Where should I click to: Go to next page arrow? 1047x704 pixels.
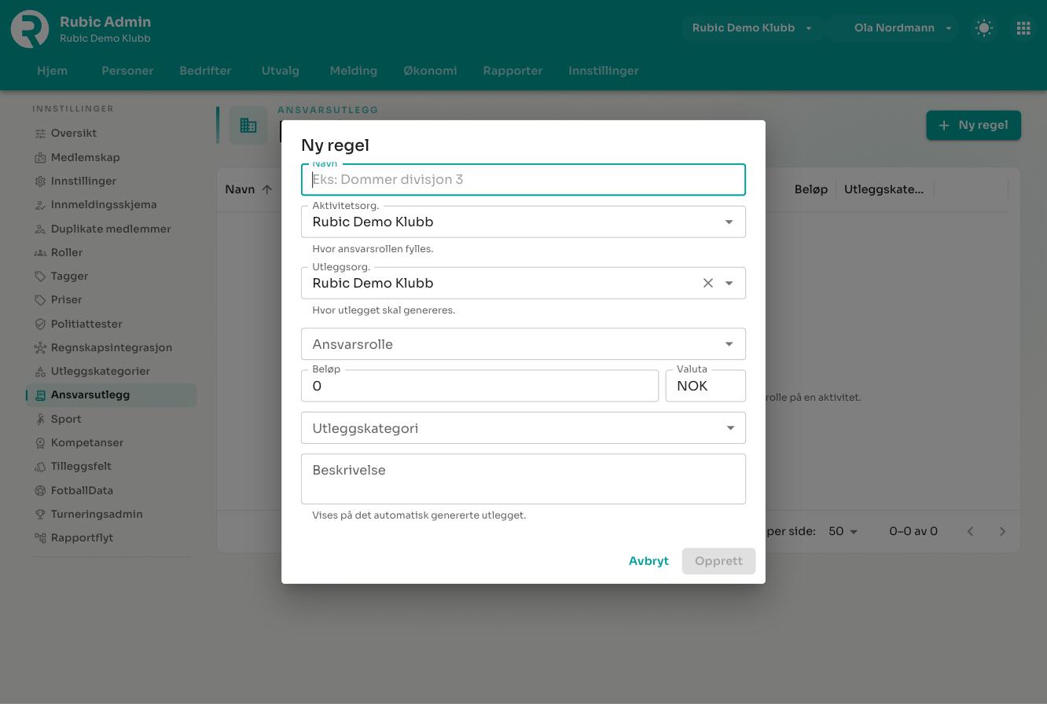(x=1002, y=532)
